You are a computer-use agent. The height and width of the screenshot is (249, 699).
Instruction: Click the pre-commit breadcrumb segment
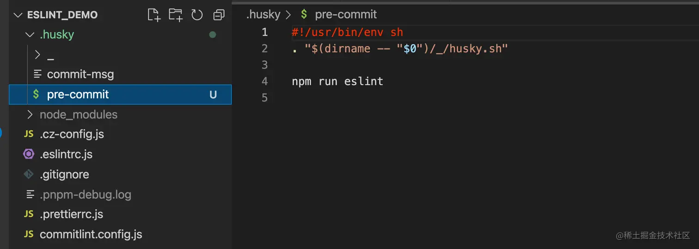(x=346, y=14)
